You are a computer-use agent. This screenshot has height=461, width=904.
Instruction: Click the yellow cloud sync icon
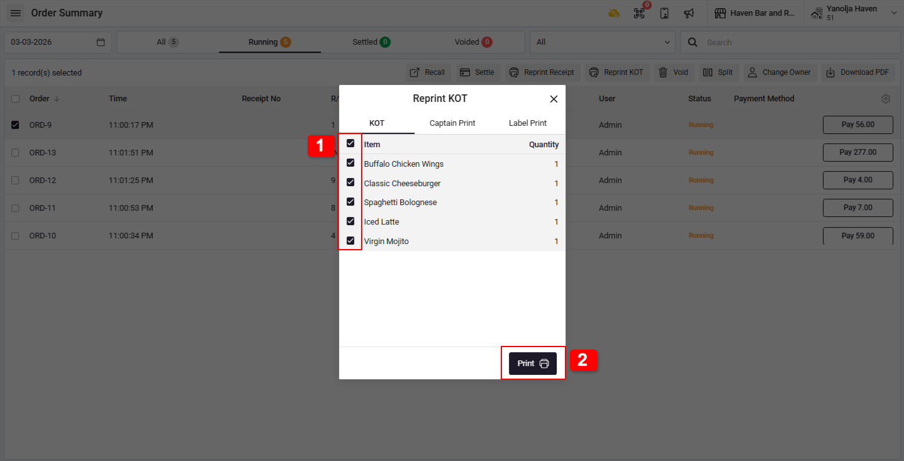pos(614,13)
